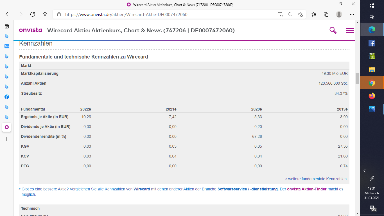Show hidden tray icons
This screenshot has height=216, width=384.
click(365, 171)
